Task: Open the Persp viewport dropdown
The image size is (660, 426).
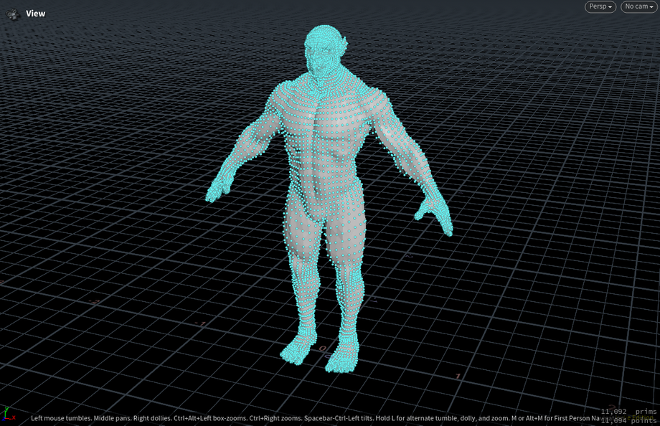Action: pos(600,6)
